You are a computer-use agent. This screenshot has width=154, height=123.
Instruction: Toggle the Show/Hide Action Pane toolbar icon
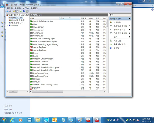click(27, 11)
